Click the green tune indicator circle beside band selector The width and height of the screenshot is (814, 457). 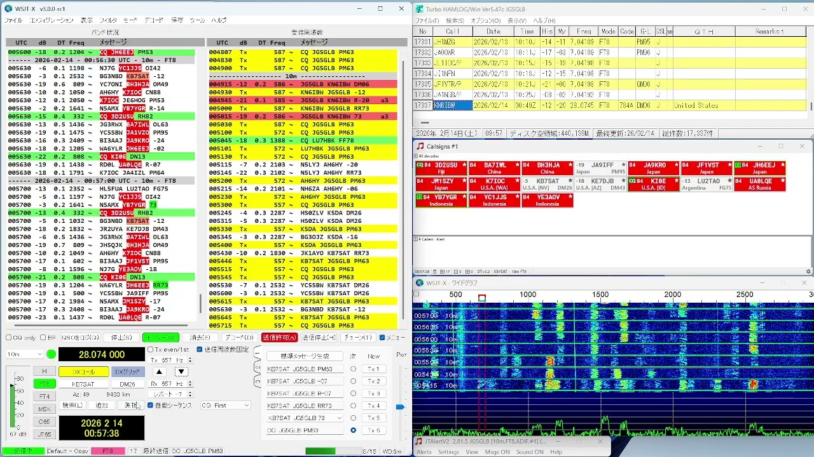(52, 354)
